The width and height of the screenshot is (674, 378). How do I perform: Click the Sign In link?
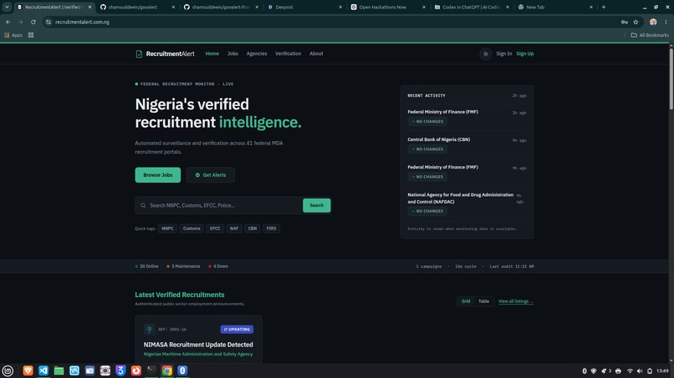pyautogui.click(x=503, y=53)
